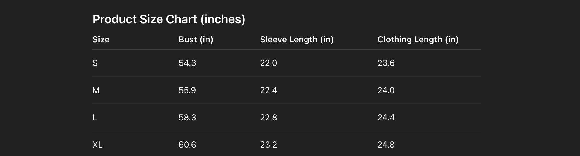Image resolution: width=580 pixels, height=156 pixels.
Task: Select the 23.2 sleeve length cell
Action: pos(268,145)
